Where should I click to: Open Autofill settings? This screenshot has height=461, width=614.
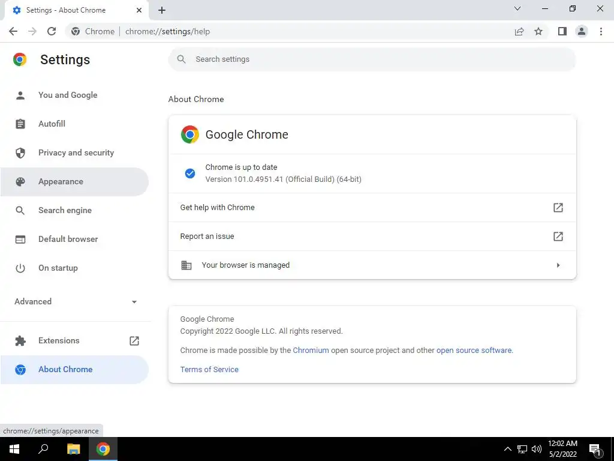74,124
